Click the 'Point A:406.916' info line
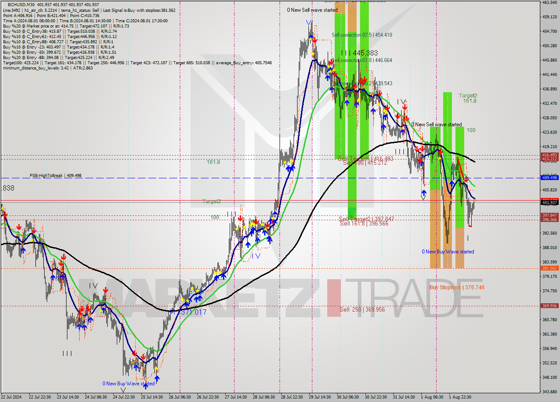 coord(51,15)
